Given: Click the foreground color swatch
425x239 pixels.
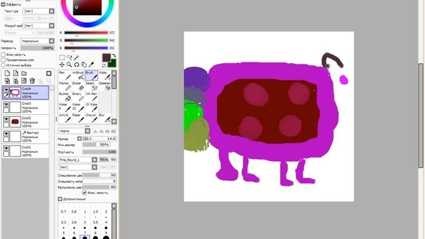Looking at the screenshot, I should tap(106, 58).
